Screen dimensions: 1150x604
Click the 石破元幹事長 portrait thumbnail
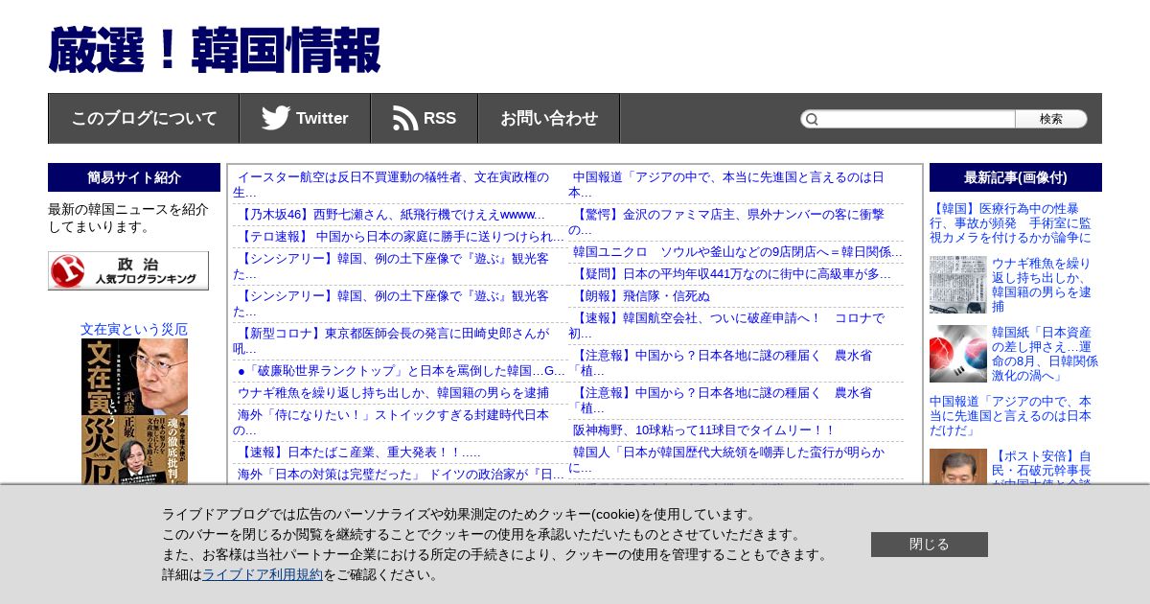[x=958, y=467]
